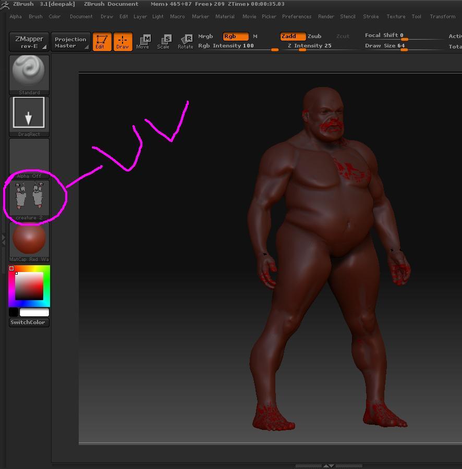Open the Standard brush thumbnail
Screen dimensions: 462x469
[29, 75]
